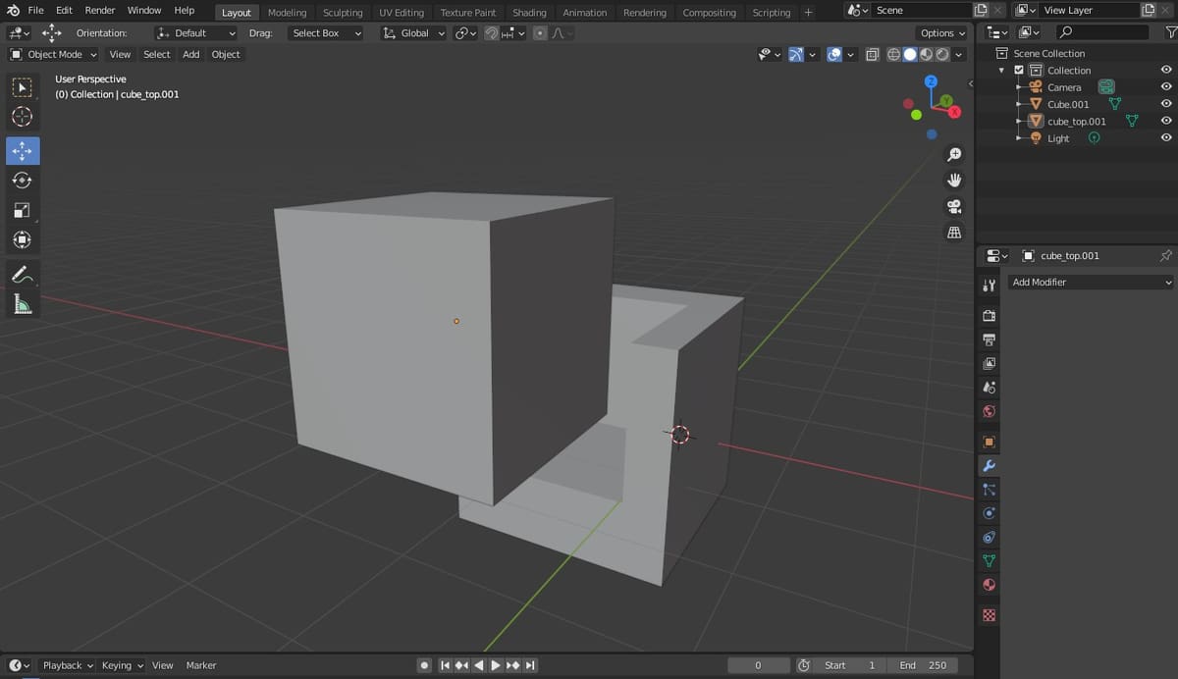The image size is (1178, 679).
Task: Open the Global transform orientation dropdown
Action: click(413, 32)
